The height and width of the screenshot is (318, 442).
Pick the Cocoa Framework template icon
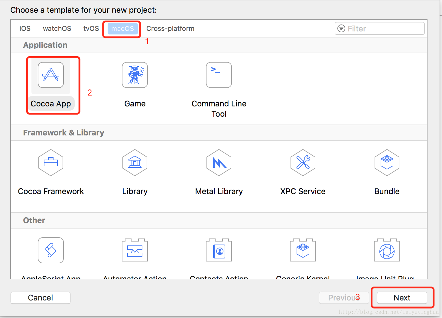pyautogui.click(x=51, y=163)
